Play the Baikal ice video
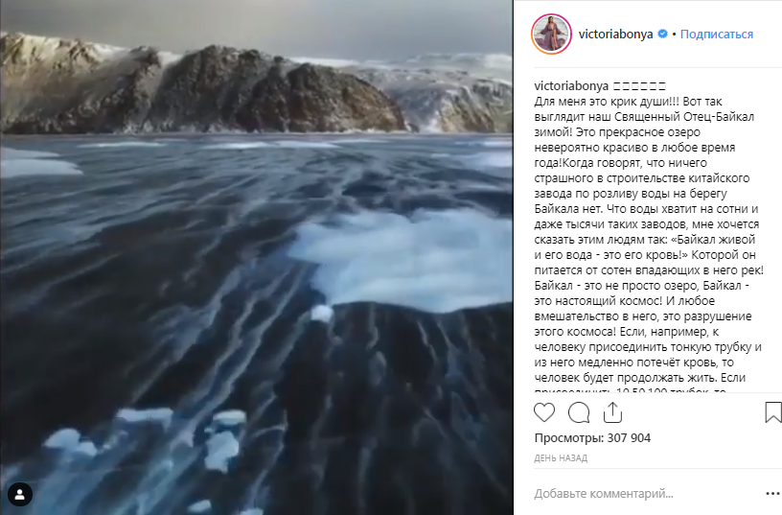Screen dimensions: 782x515 click(256, 257)
